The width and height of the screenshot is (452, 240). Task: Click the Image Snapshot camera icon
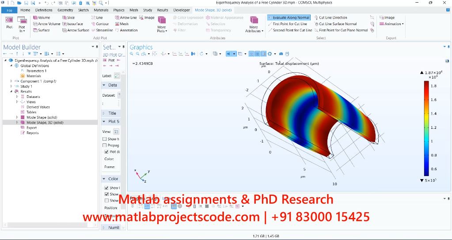(281, 54)
